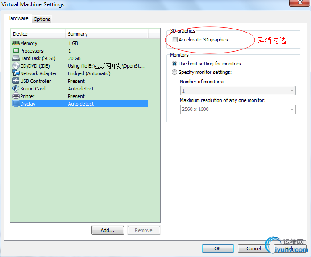Click the 1 GB memory summary
Viewport: 311px width, 257px height.
point(73,43)
